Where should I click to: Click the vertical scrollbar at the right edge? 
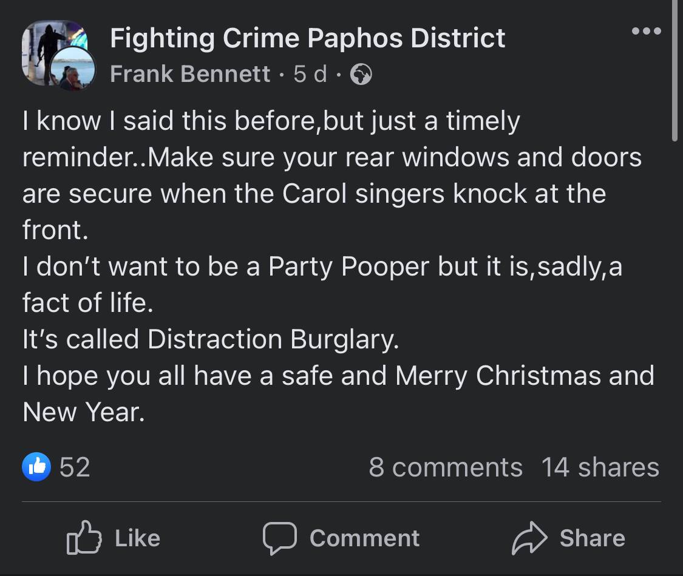(x=676, y=73)
